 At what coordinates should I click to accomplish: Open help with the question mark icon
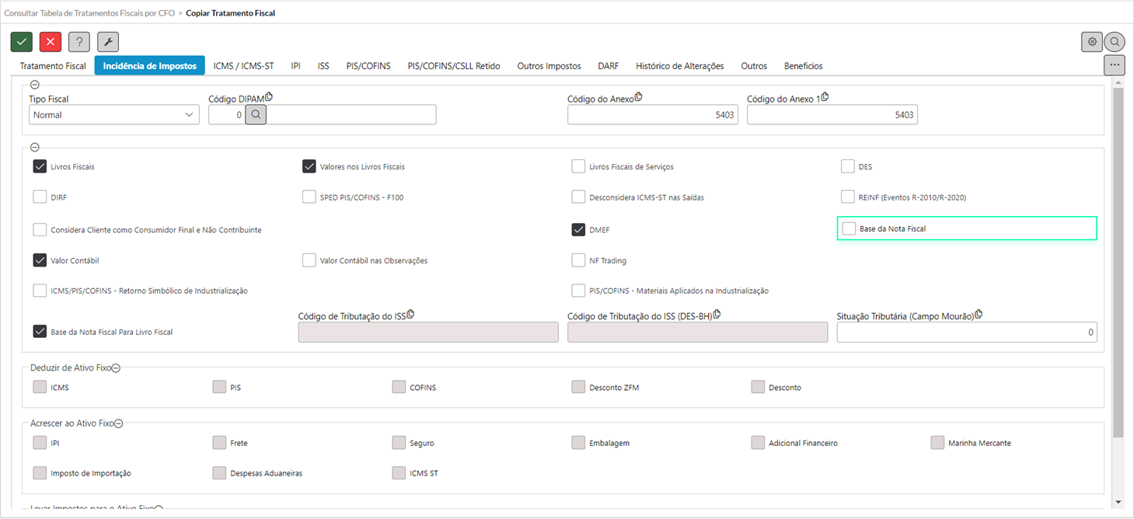point(79,42)
